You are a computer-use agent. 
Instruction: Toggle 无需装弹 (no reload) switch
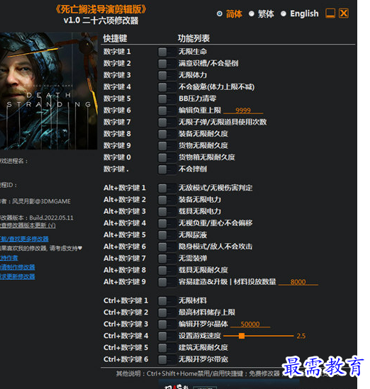tap(167, 258)
